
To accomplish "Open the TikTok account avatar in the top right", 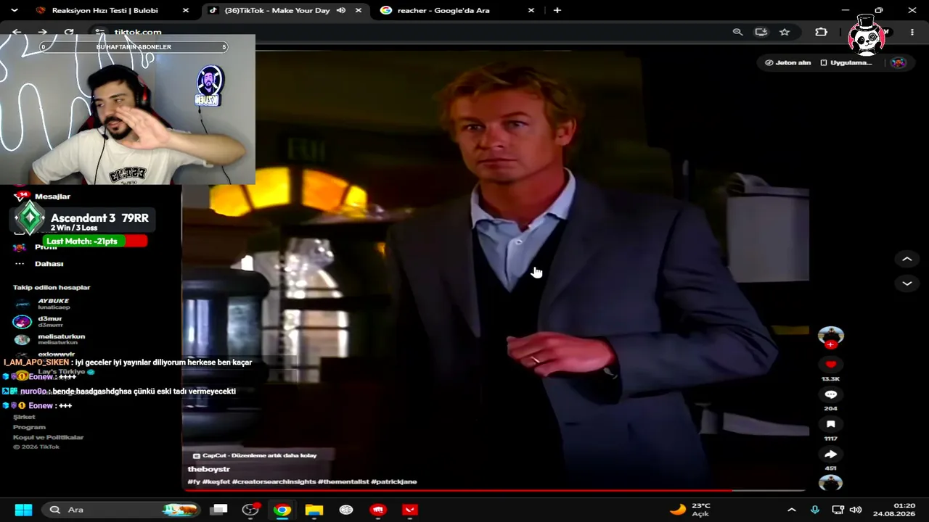I will pyautogui.click(x=898, y=62).
